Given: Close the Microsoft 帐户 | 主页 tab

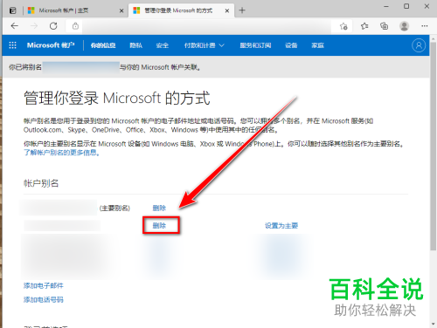Looking at the screenshot, I should coord(121,10).
